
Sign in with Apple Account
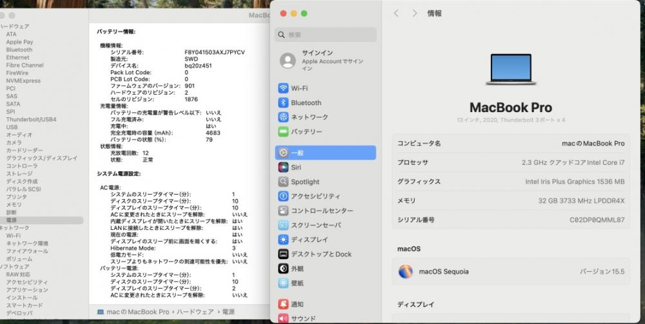(326, 61)
